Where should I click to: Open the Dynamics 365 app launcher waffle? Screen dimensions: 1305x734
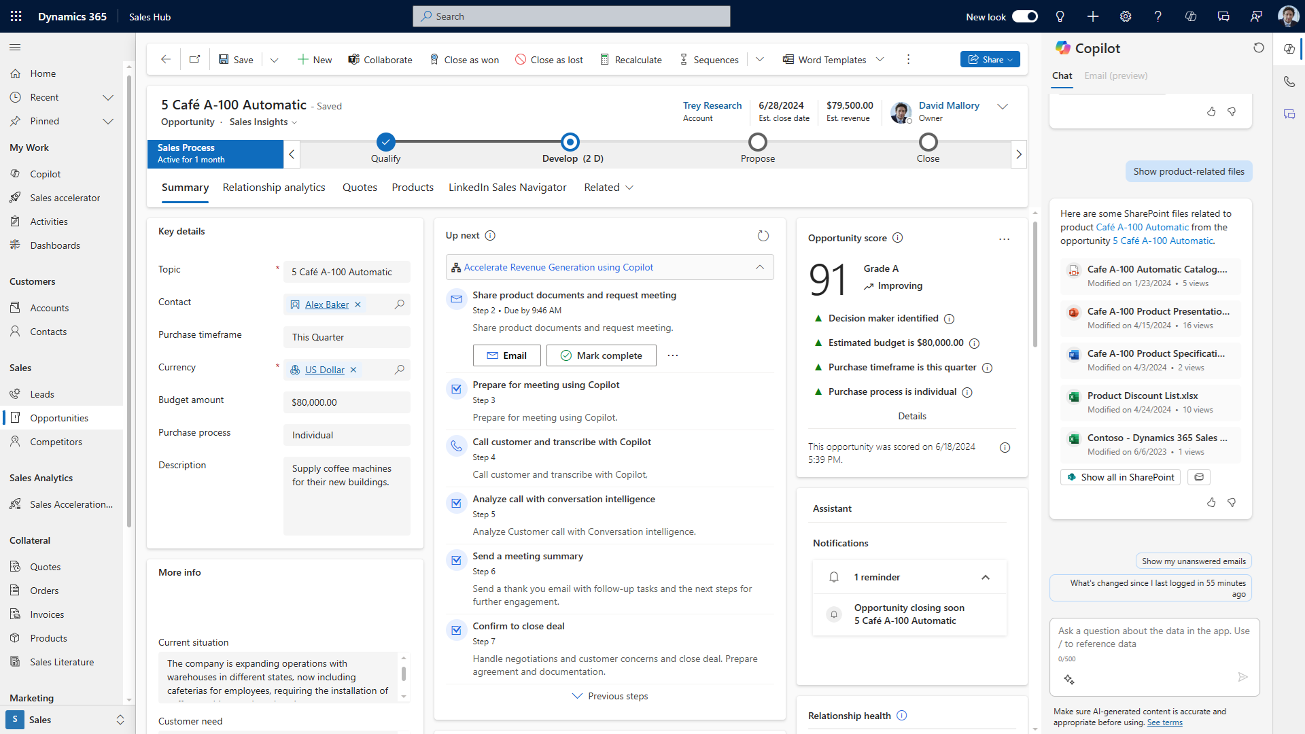[x=15, y=16]
